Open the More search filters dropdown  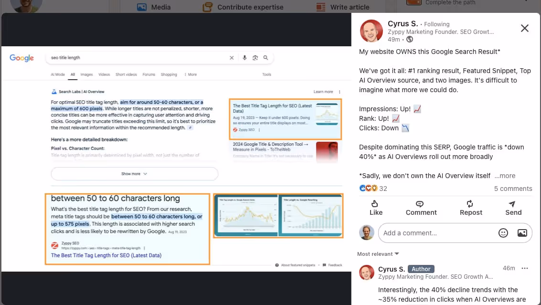pos(191,74)
